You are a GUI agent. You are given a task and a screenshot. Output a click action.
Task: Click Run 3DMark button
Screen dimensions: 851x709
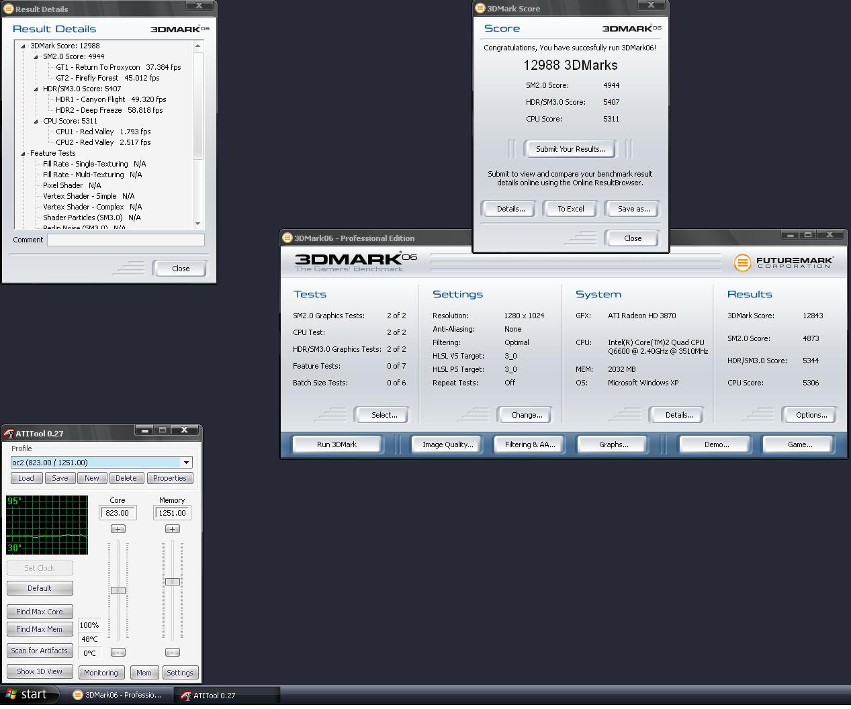pos(337,444)
